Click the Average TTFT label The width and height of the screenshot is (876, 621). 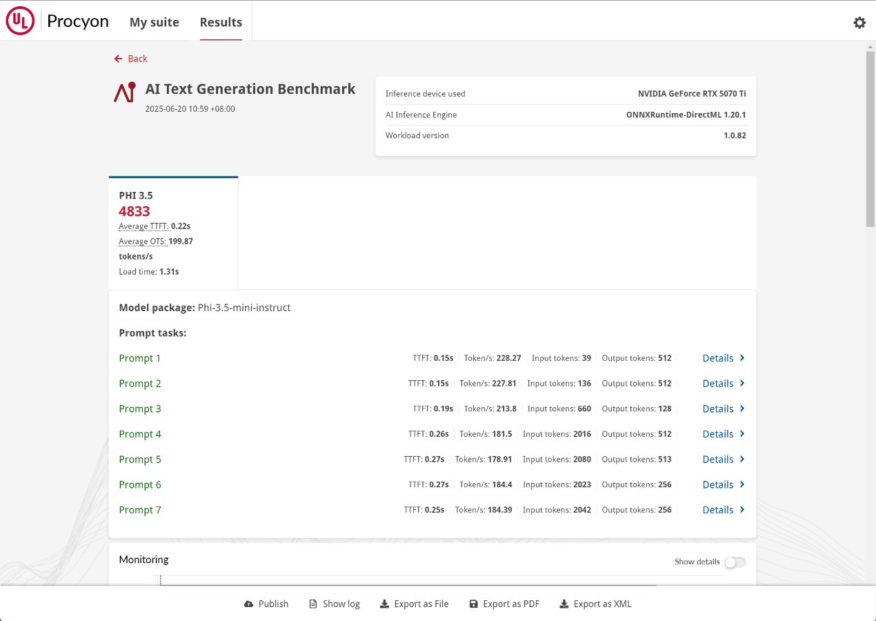pyautogui.click(x=143, y=226)
